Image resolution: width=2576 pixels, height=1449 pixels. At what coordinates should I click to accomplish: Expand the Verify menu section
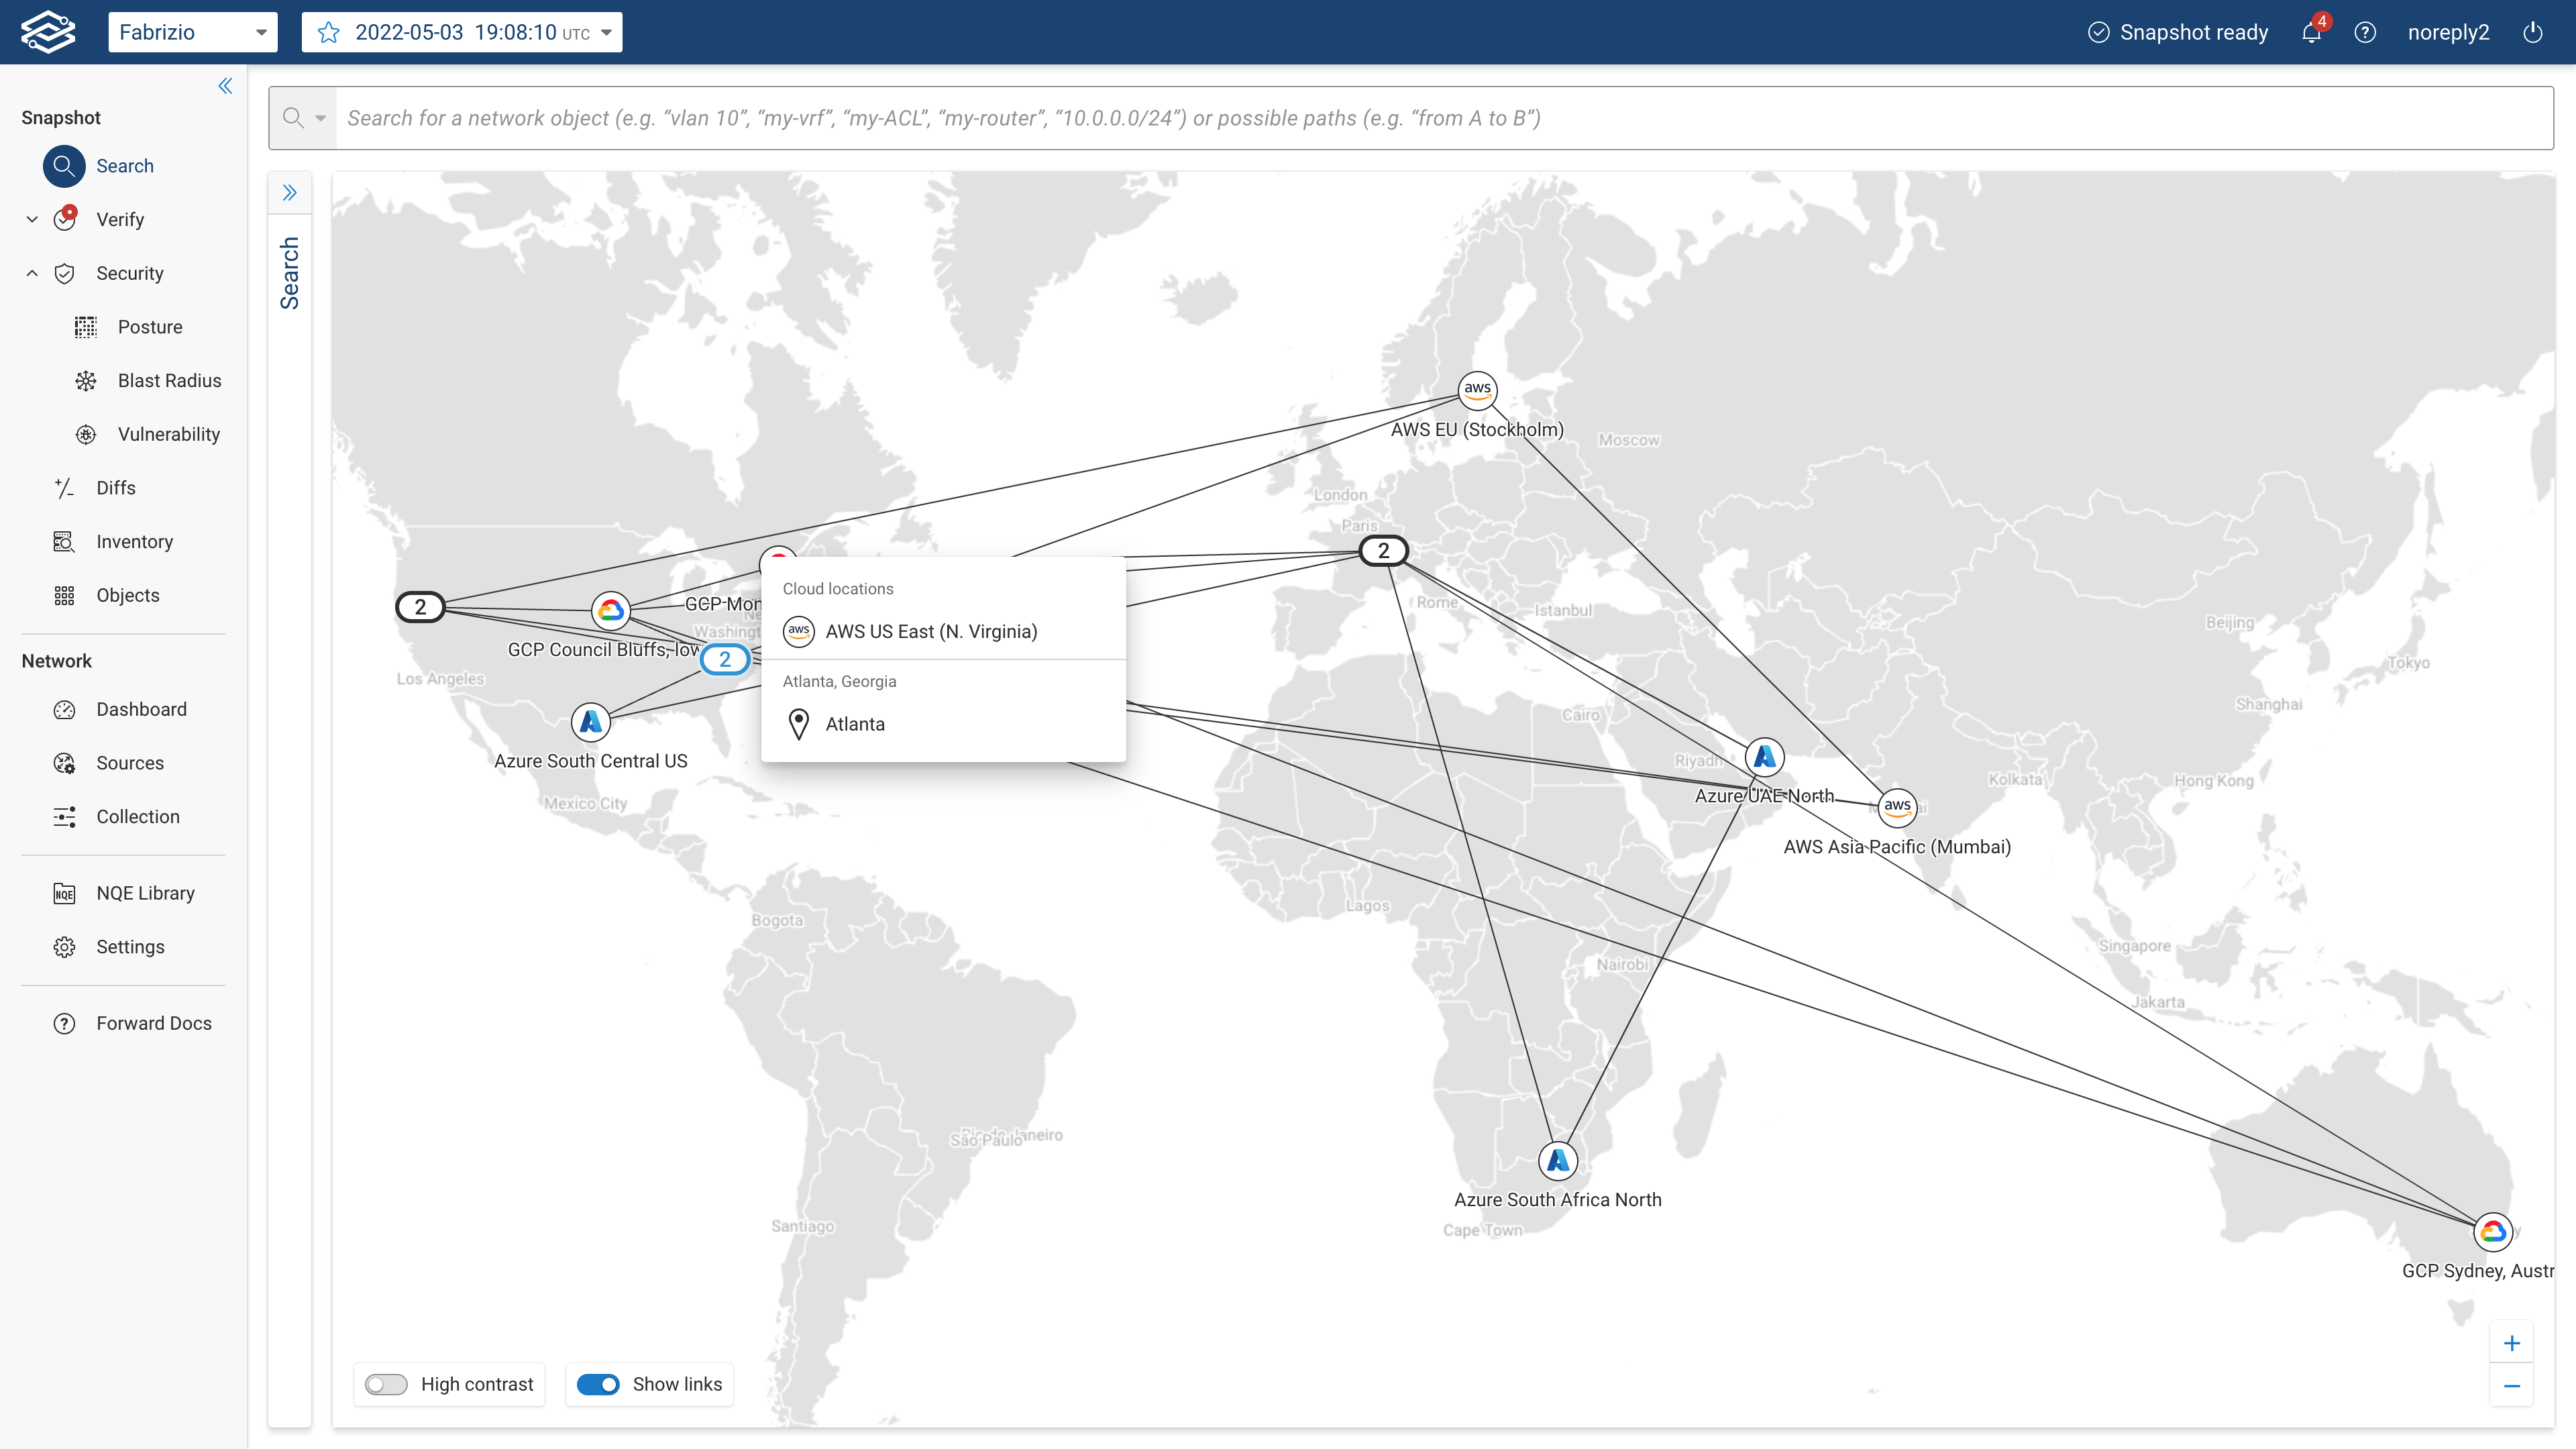click(x=32, y=220)
